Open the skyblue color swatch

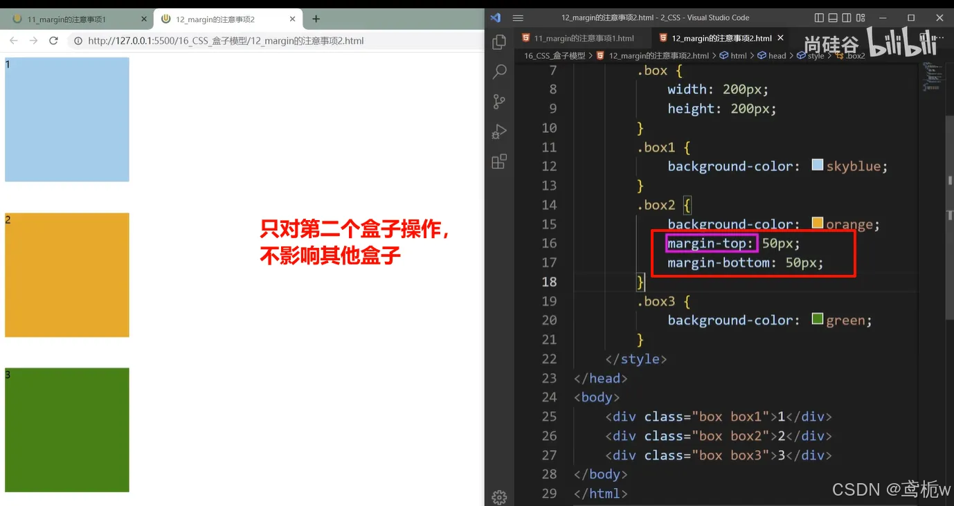(x=817, y=165)
